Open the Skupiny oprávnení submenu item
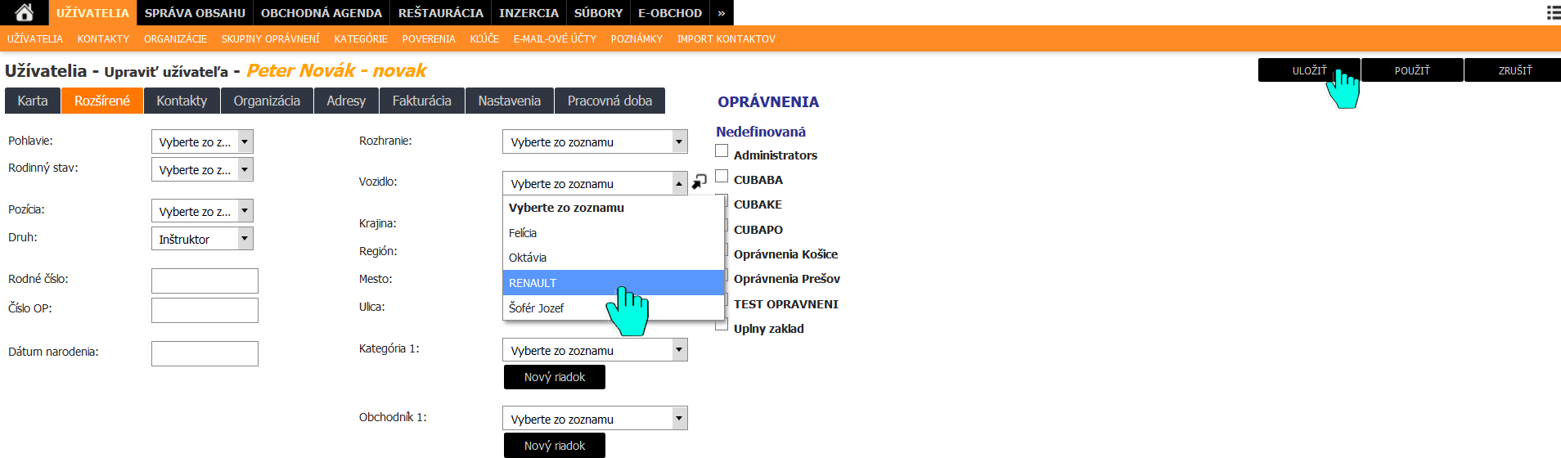This screenshot has width=1561, height=458. point(270,39)
